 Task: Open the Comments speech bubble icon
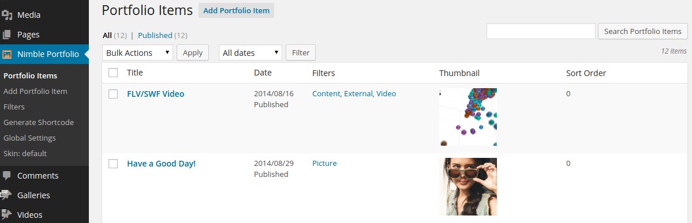[6, 175]
